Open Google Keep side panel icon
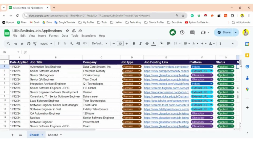The width and height of the screenshot is (253, 142). (x=247, y=55)
